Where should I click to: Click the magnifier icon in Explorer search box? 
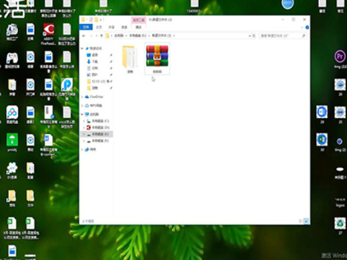tap(304, 35)
